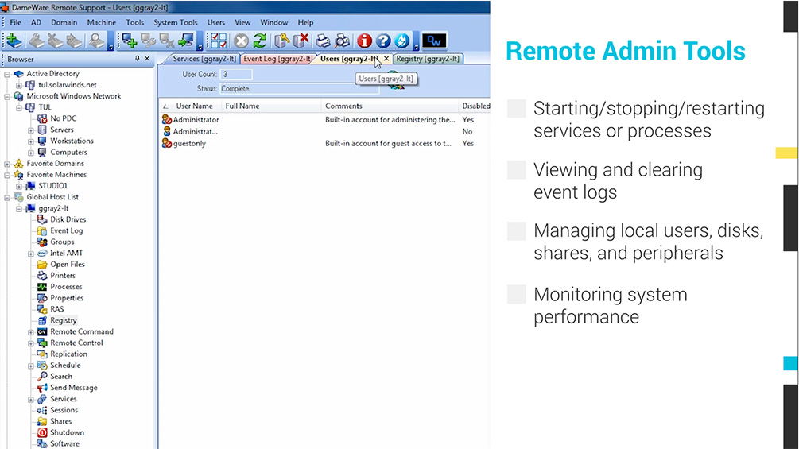
Task: Open Disk Drives under ggray2-lt
Action: pyautogui.click(x=68, y=219)
